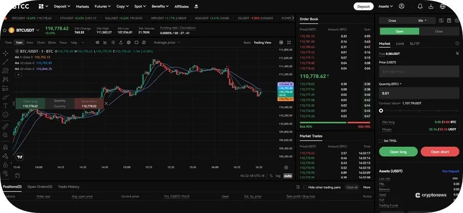Collapse the moving average indicator legend
Viewport: 463px width, 213px height.
pyautogui.click(x=19, y=75)
